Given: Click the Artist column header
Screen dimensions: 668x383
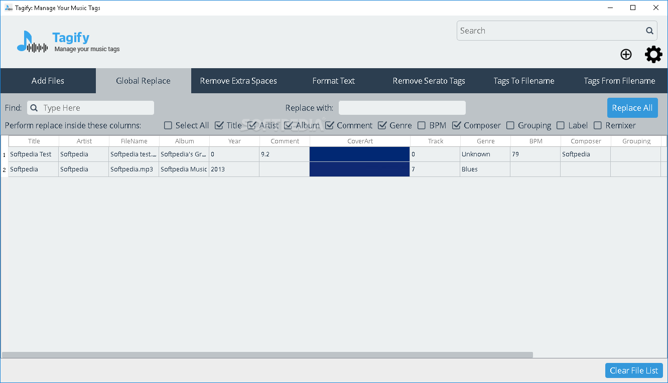Looking at the screenshot, I should tap(84, 141).
